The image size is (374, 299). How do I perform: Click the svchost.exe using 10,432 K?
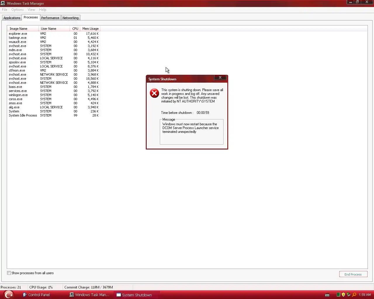(54, 54)
